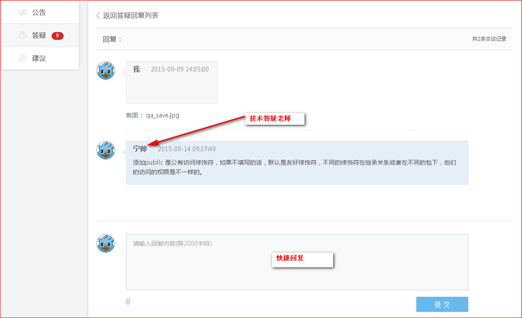Click 宁帅's bird avatar
This screenshot has height=318, width=522.
[x=106, y=150]
